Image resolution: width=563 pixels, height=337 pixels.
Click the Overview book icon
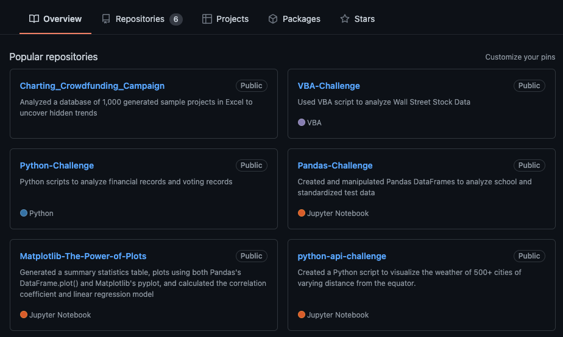34,19
